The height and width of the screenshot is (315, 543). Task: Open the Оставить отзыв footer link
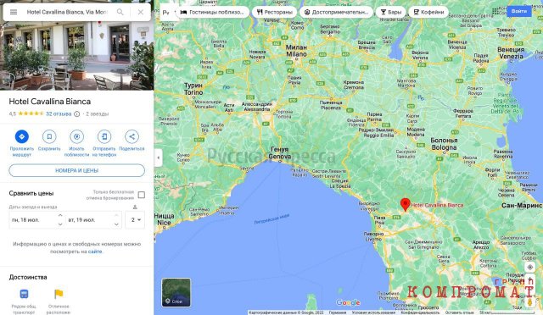click(460, 312)
